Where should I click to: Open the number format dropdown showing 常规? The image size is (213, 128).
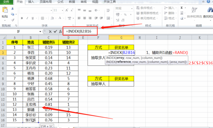[x=132, y=9]
